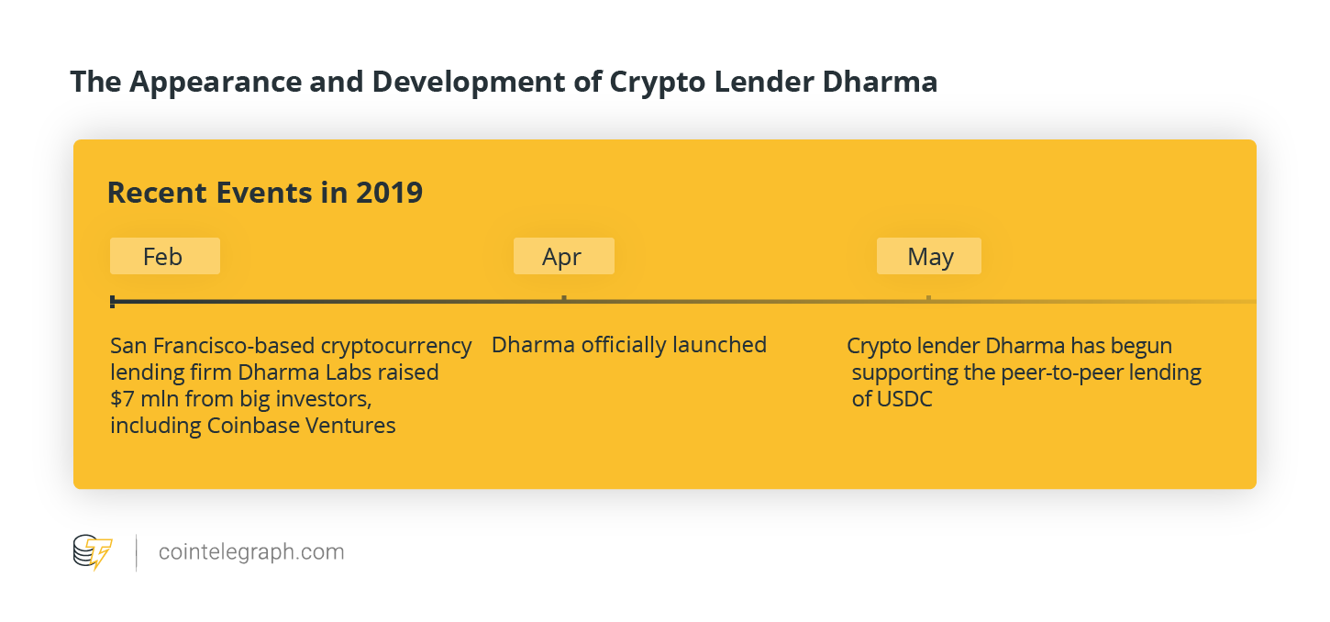Click the 'Recent Events in 2019' heading
Viewport: 1330px width, 622px height.
(x=265, y=193)
